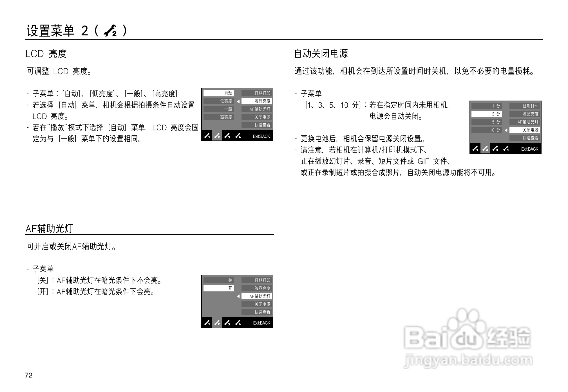The width and height of the screenshot is (568, 392).
Task: Select 高亮度 brightness level
Action: tap(225, 117)
